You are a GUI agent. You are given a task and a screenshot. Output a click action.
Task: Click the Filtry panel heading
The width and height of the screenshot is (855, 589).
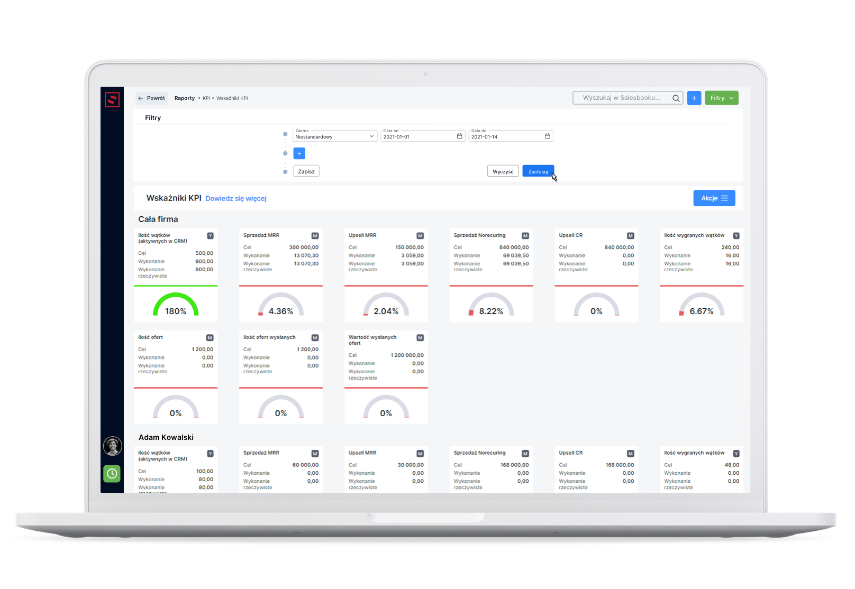[153, 118]
